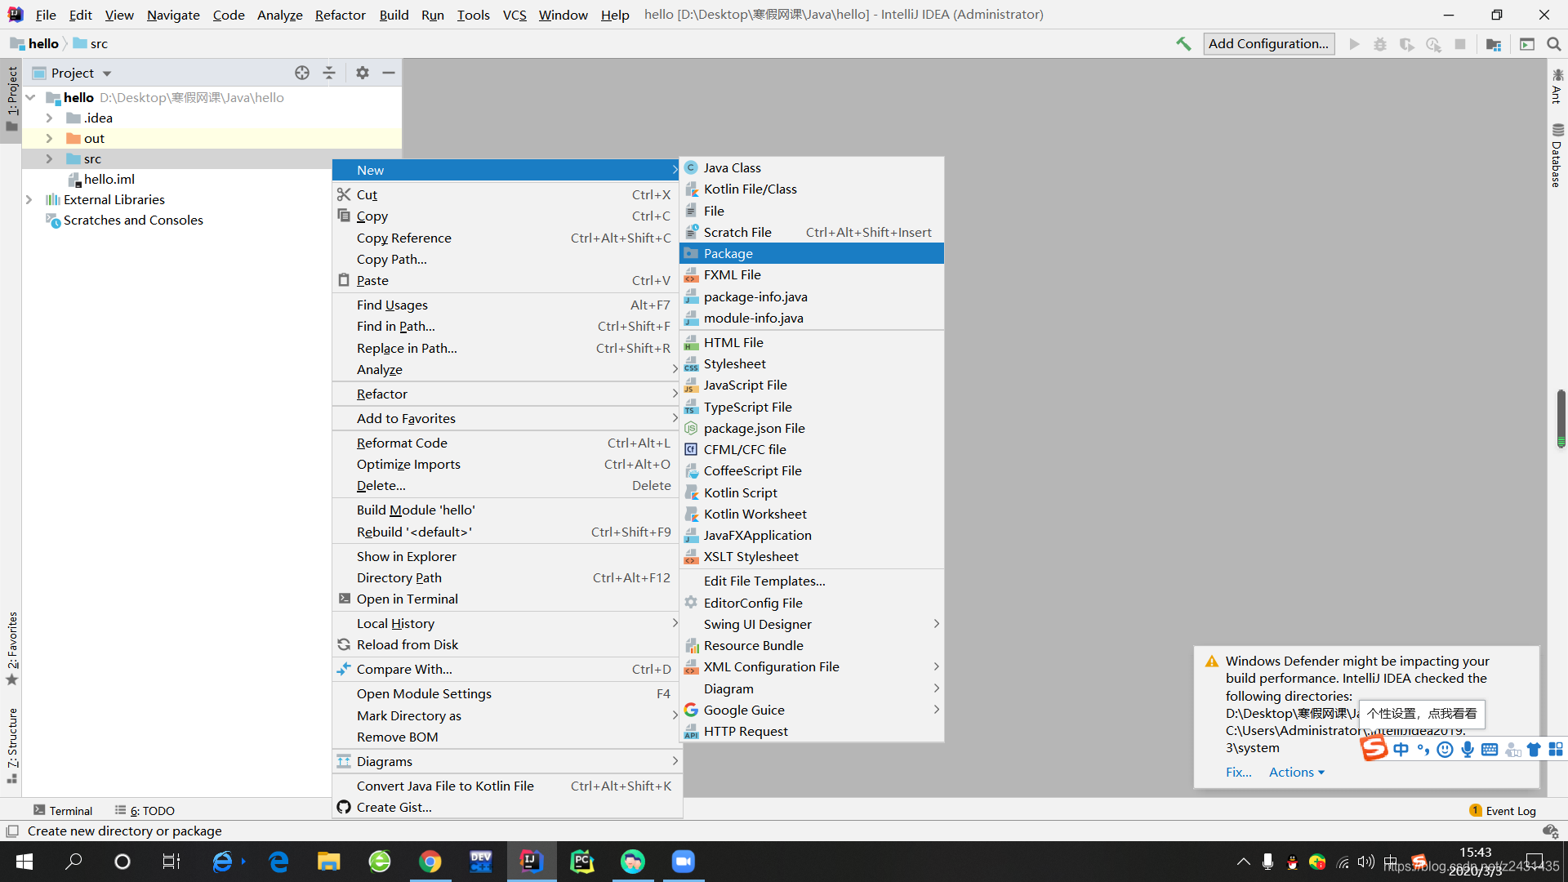Click Add Configuration button
This screenshot has width=1568, height=882.
(x=1268, y=43)
